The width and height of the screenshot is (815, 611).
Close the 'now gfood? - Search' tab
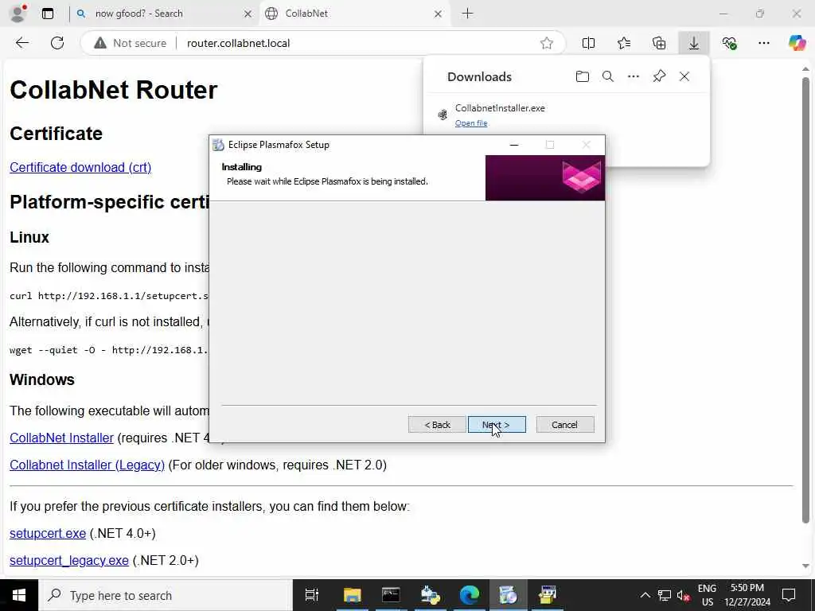248,14
